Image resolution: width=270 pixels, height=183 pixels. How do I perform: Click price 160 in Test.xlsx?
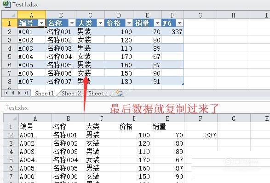pos(134,168)
